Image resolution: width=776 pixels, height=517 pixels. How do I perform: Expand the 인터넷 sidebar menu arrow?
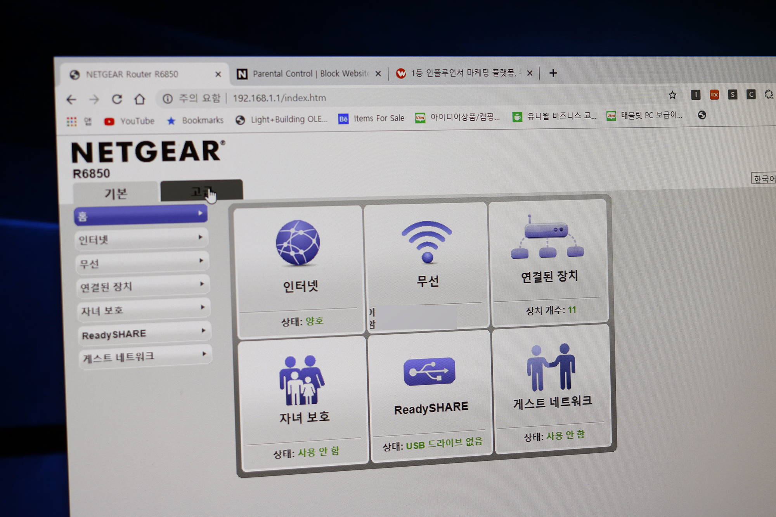click(x=201, y=237)
